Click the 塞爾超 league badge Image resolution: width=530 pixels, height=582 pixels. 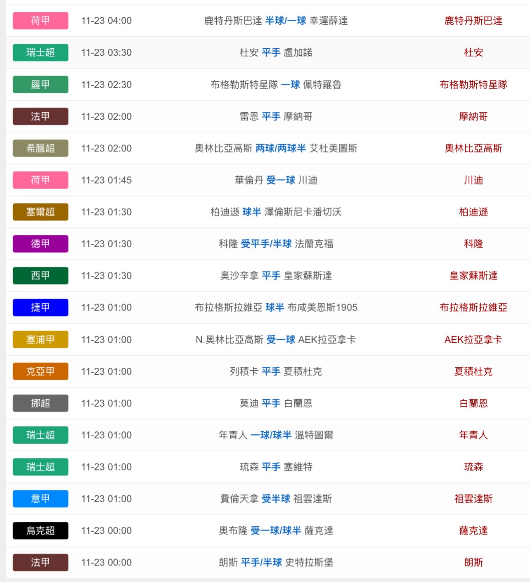click(40, 212)
